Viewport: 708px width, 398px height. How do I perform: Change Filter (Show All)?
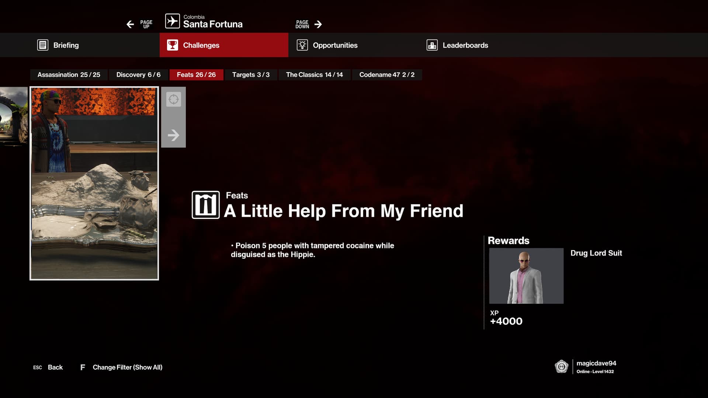point(127,367)
